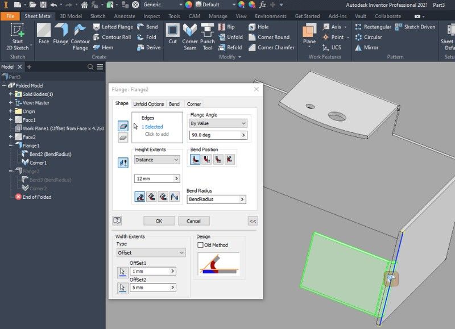455x329 pixels.
Task: Open Flange Angle By Value dropdown
Action: (x=218, y=123)
